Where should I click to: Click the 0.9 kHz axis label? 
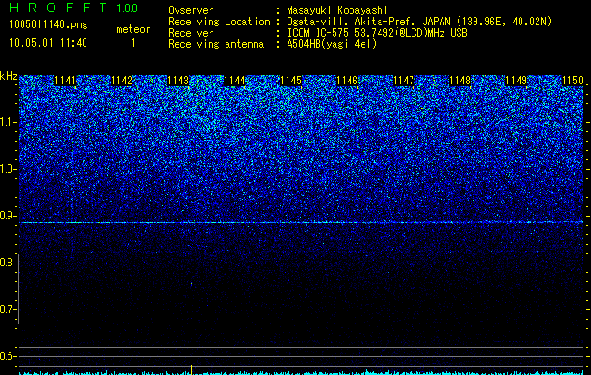coord(7,216)
